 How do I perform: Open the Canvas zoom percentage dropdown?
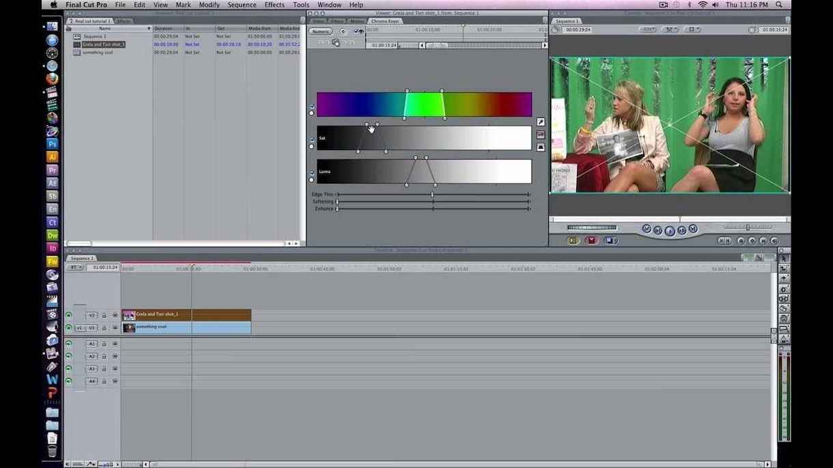point(647,30)
